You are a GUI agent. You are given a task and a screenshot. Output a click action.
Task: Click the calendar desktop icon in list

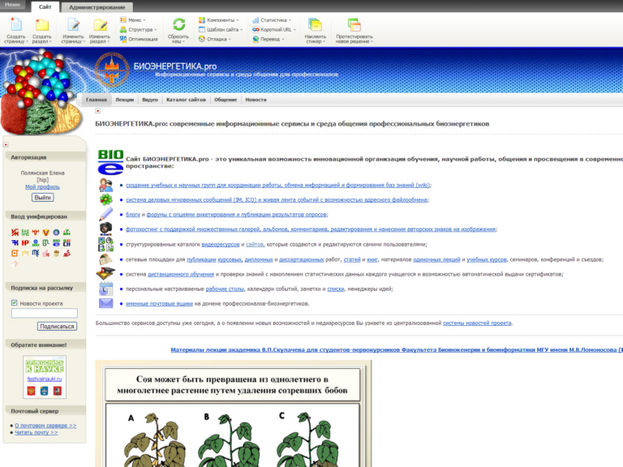click(x=105, y=289)
